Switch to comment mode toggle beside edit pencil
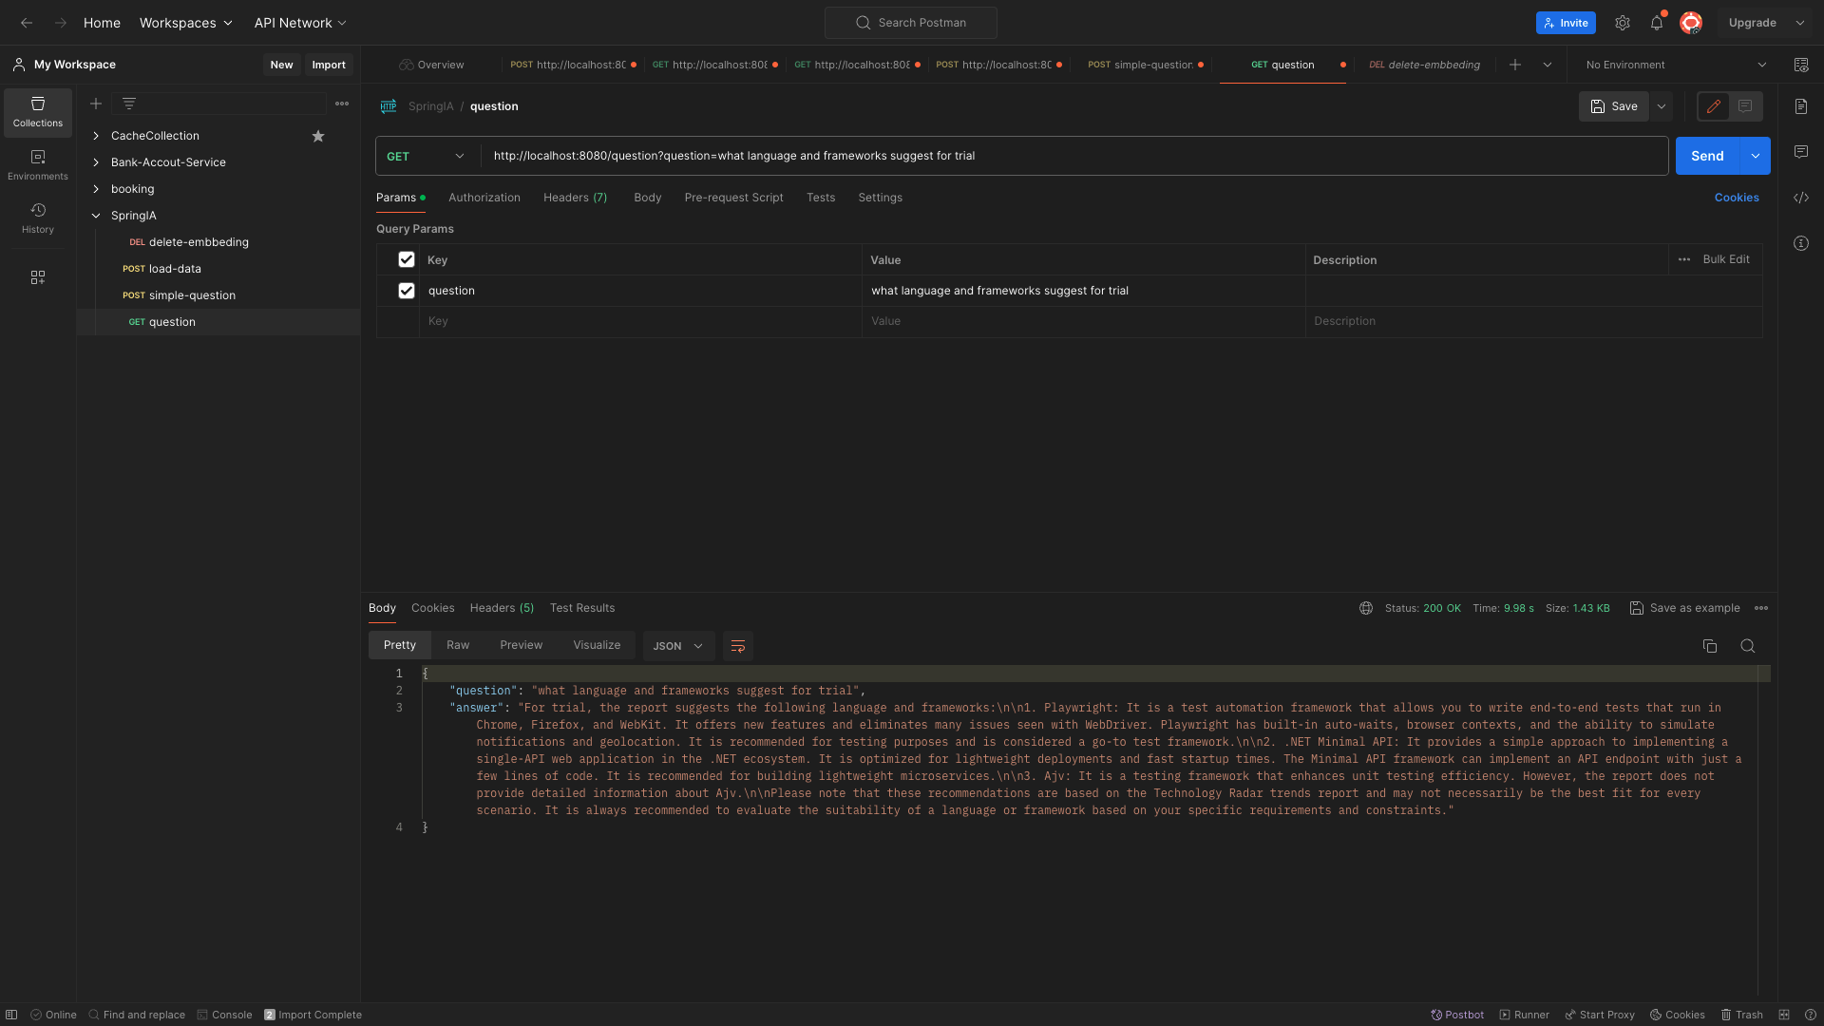 point(1745,106)
